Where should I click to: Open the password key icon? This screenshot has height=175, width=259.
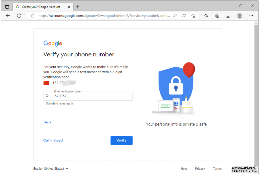point(175,16)
